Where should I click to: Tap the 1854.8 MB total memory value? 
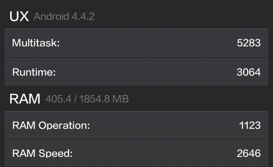(104, 99)
